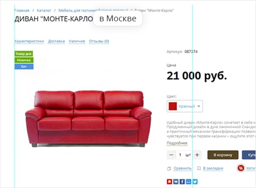Click the red percent discount icon
This screenshot has height=188, width=256.
241,168
